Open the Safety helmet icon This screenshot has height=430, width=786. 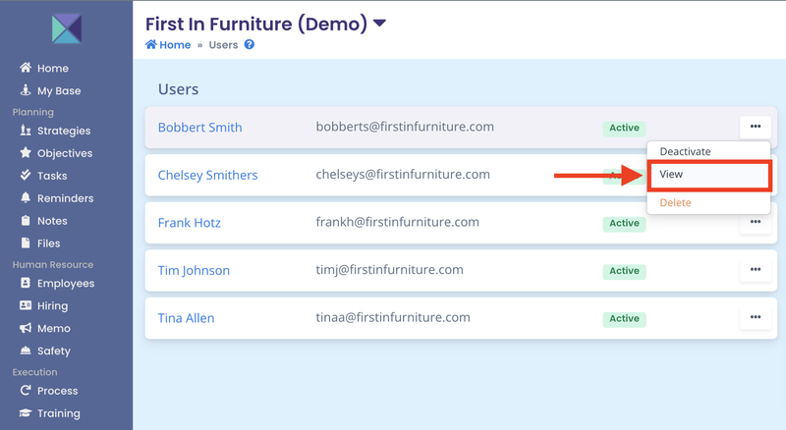[x=26, y=350]
